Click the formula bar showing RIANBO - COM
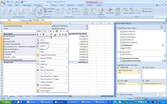Image resolution: width=167 pixels, height=104 pixels. point(99,20)
